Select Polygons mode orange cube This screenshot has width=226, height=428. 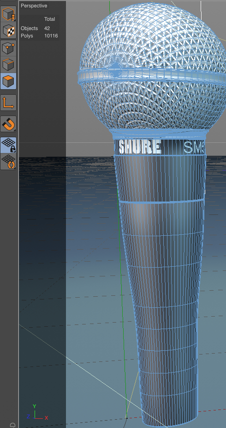click(x=8, y=81)
